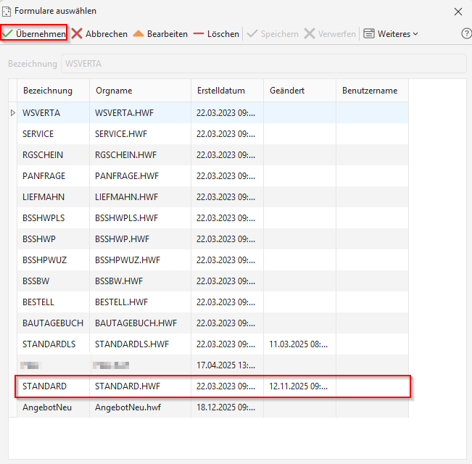
Task: Close the Formulare auswählen dialog
Action: coord(457,12)
